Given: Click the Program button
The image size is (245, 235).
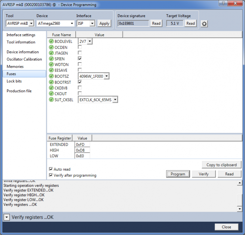Looking at the screenshot, I should pos(178,174).
